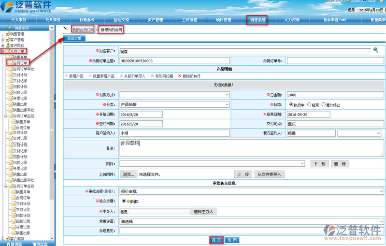The image size is (386, 246).
Task: Click 批量新增产品 batch add icon
Action: click(x=90, y=76)
